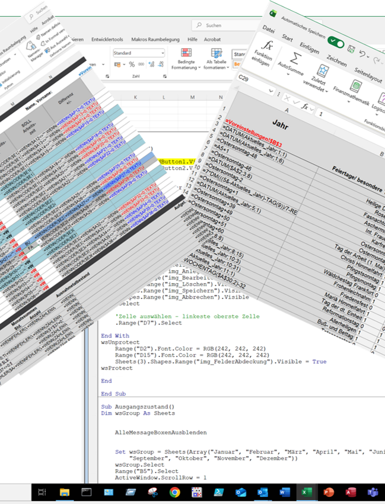Click the Als Tabelle formatieren icon
The height and width of the screenshot is (504, 385).
(217, 53)
